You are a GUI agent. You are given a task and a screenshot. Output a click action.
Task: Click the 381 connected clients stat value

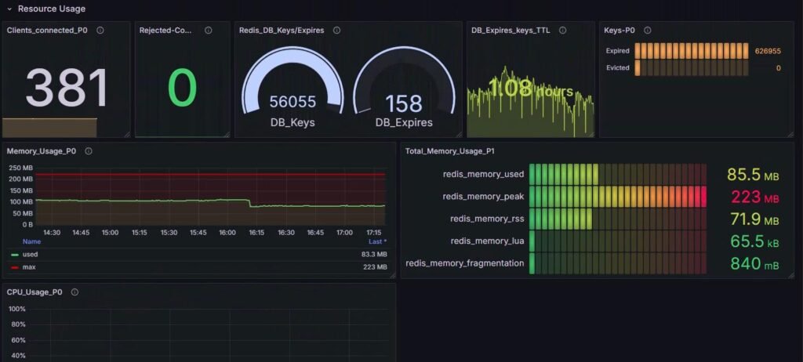pos(66,88)
